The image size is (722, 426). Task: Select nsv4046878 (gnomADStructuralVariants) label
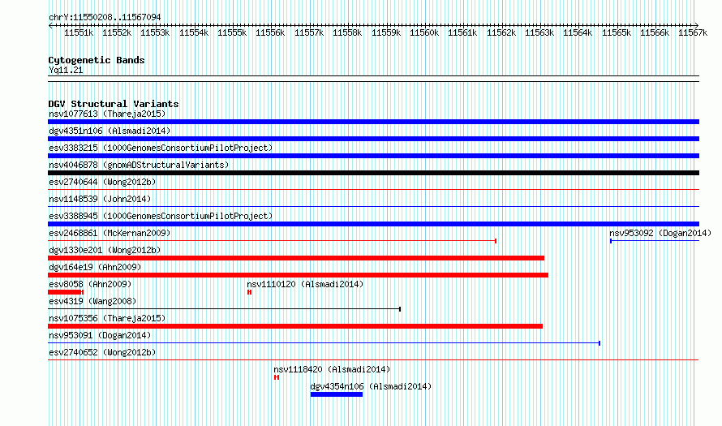click(x=139, y=165)
